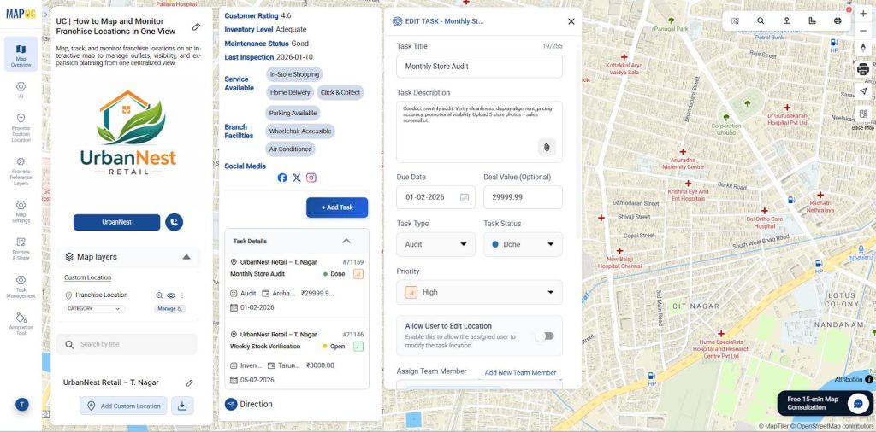Open the AI sidebar tool
This screenshot has width=876, height=432.
(x=21, y=90)
